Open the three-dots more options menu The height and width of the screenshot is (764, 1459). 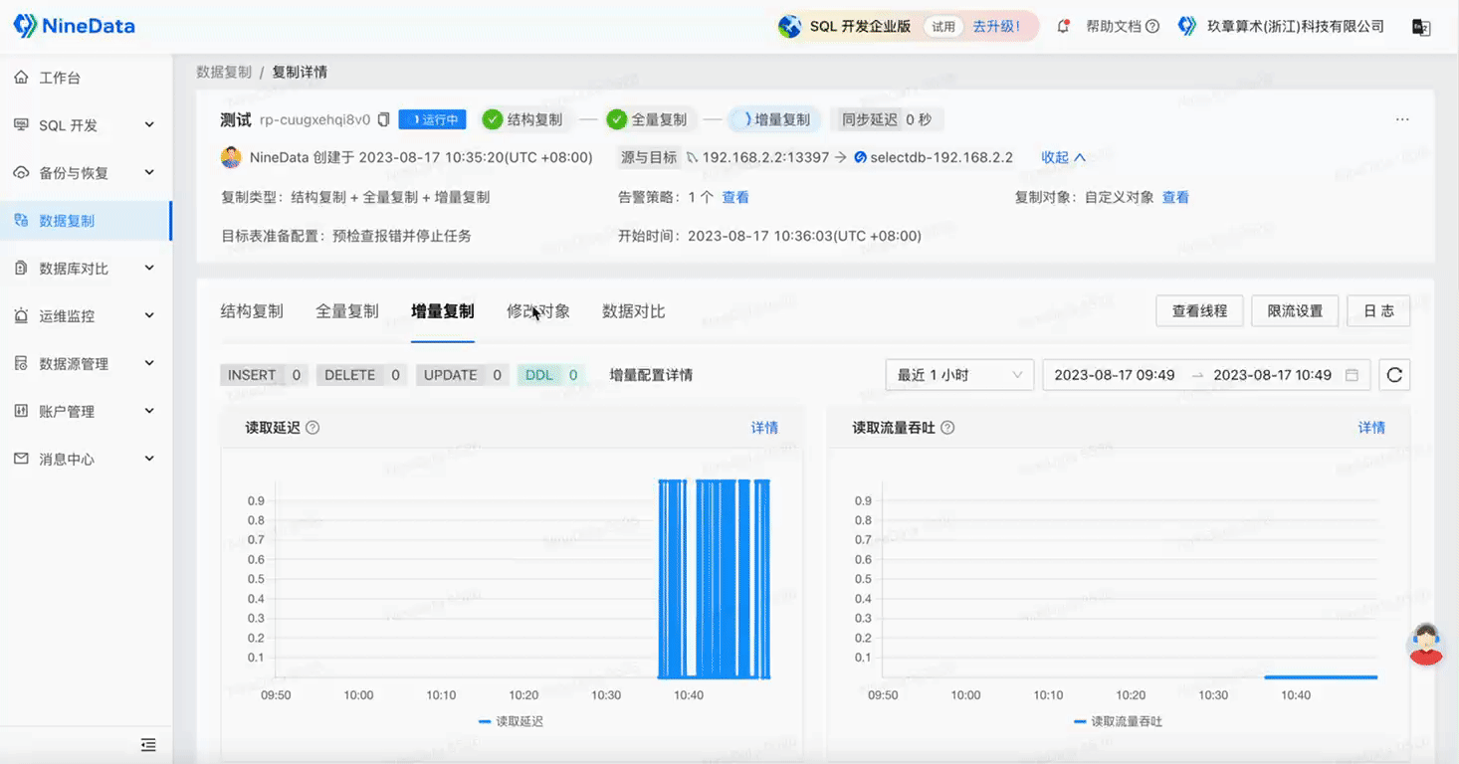[1402, 119]
